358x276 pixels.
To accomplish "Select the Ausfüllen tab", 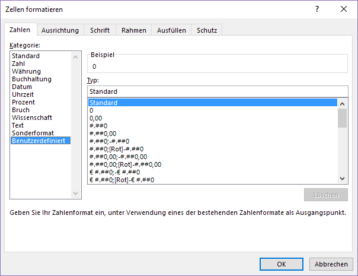I will tap(171, 30).
